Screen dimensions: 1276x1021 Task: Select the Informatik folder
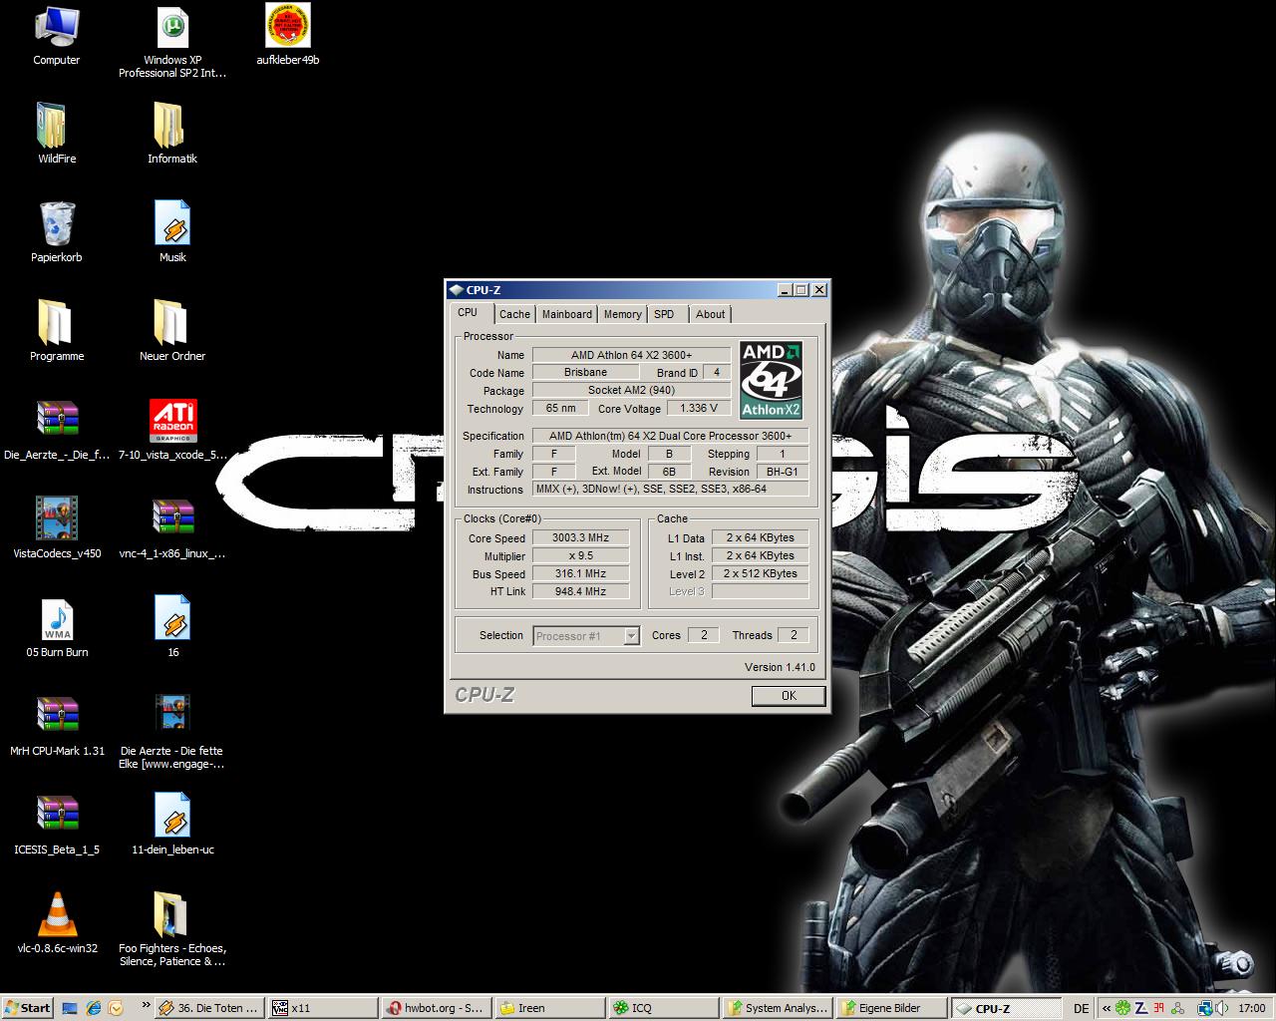point(172,134)
